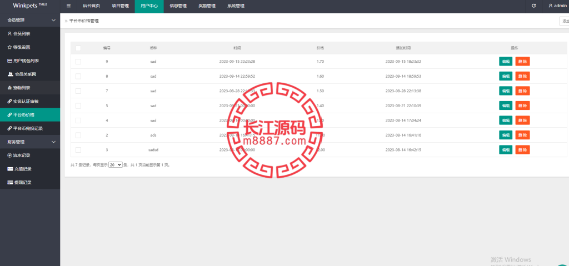Edit the ads currency row

(506, 135)
